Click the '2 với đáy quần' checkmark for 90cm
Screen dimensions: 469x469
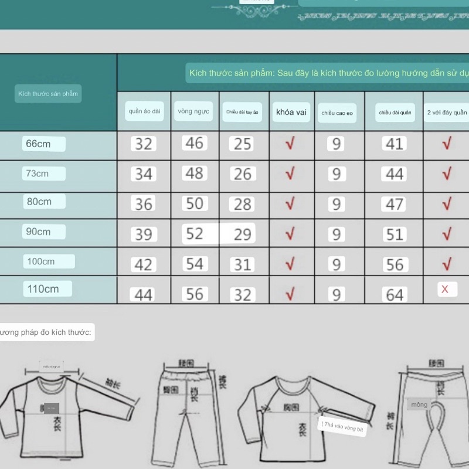click(447, 233)
